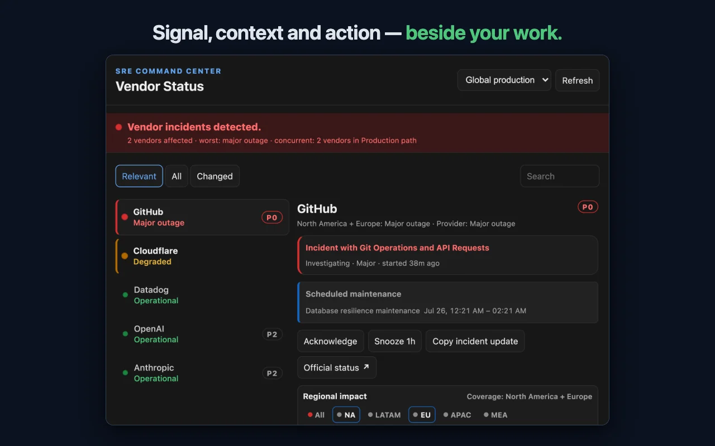The width and height of the screenshot is (715, 446).
Task: Toggle the EU region chip
Action: pyautogui.click(x=422, y=415)
